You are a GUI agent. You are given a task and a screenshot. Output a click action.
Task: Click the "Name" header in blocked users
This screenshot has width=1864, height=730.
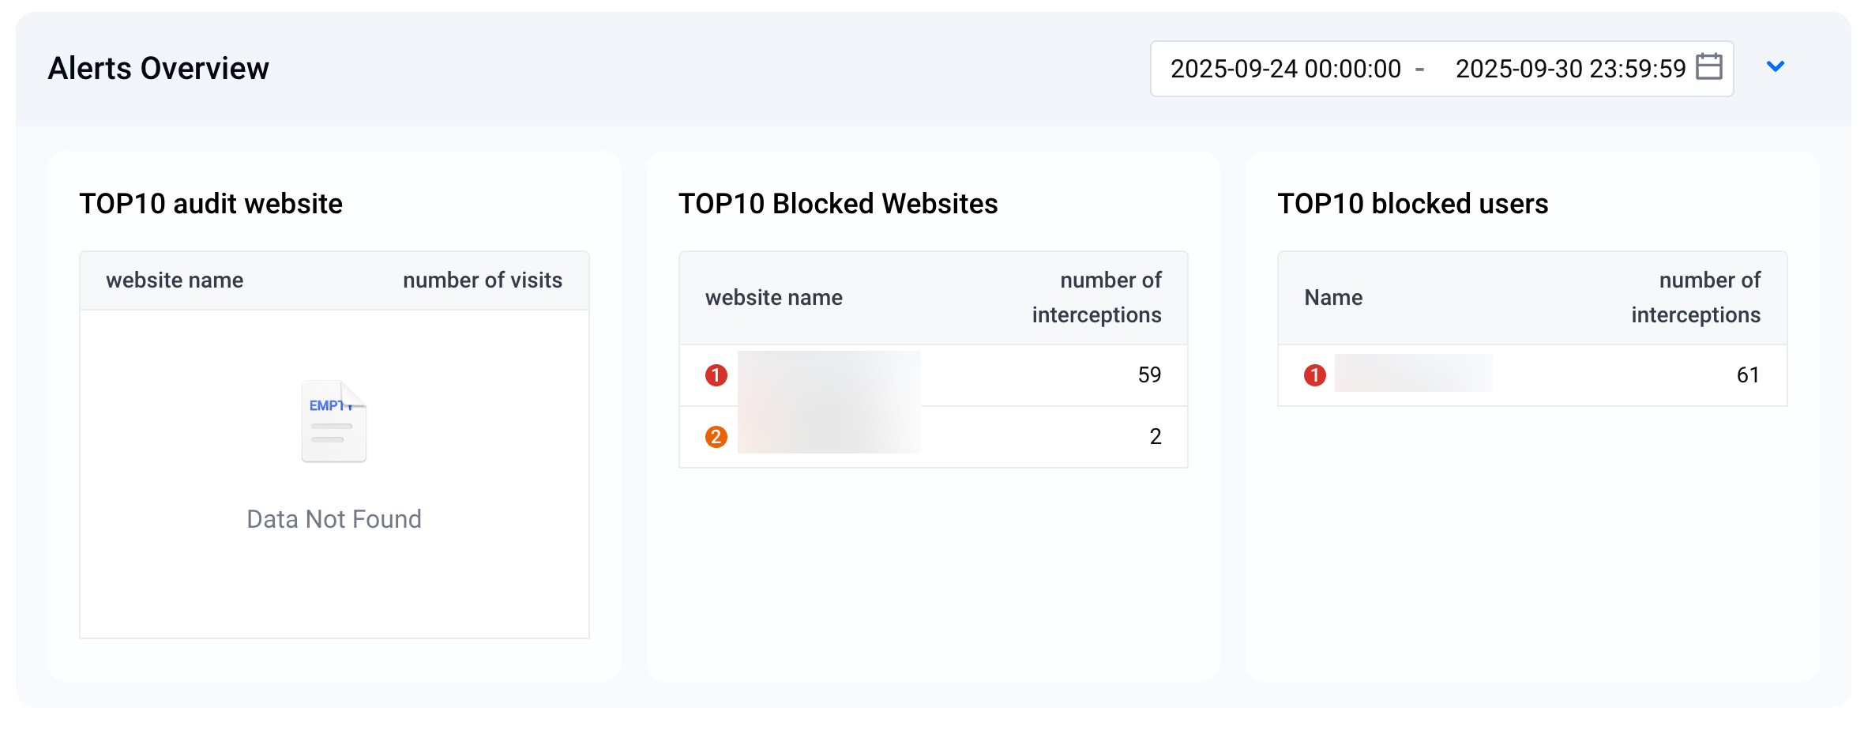1333,298
